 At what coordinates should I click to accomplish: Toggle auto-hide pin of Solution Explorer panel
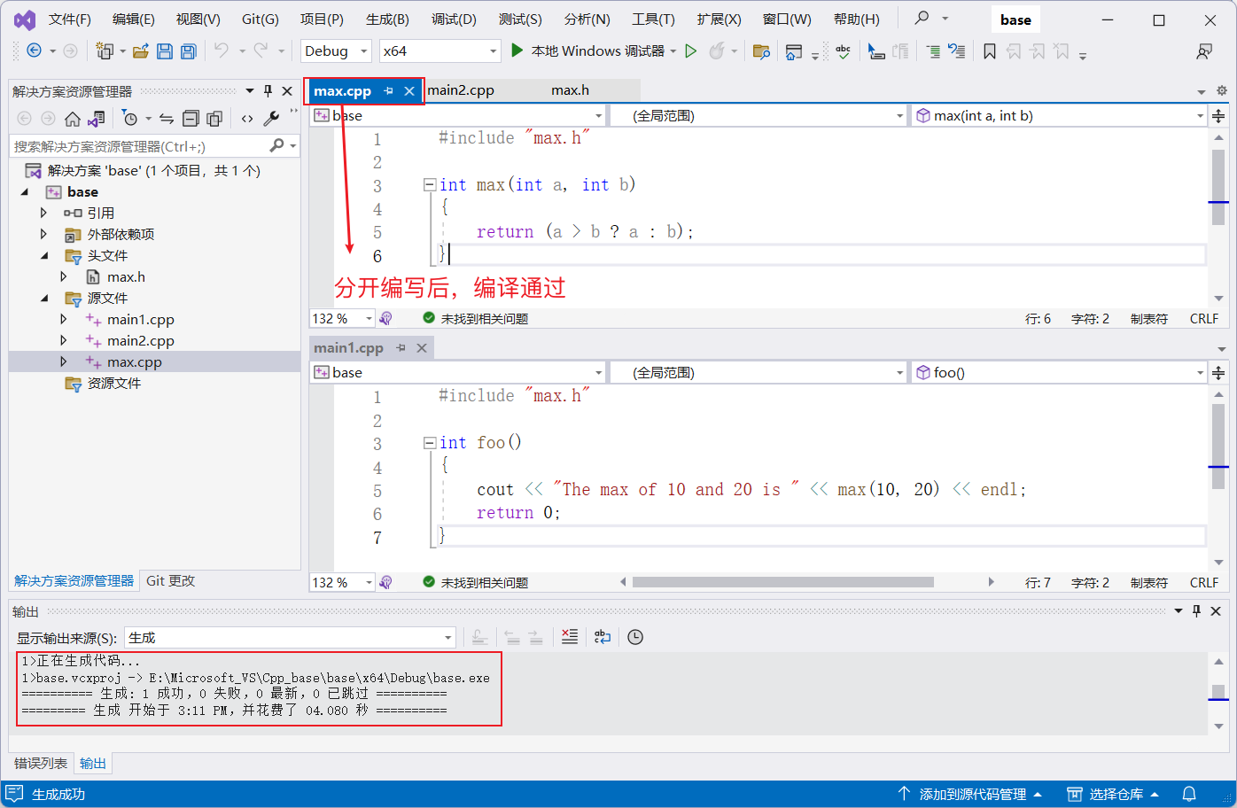(268, 90)
